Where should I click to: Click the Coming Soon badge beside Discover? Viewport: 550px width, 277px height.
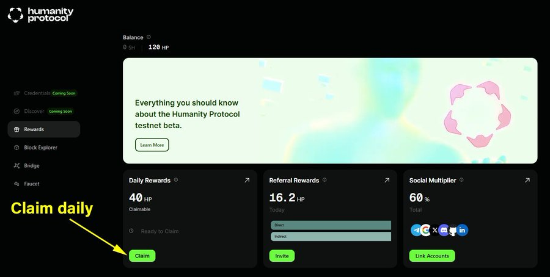pos(61,112)
